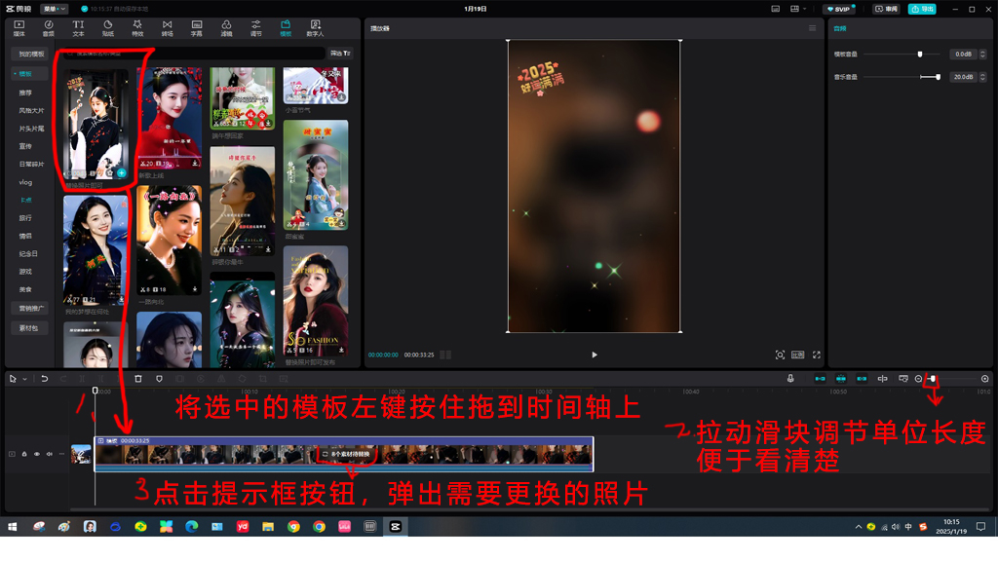Toggle timeline auto-snap

(841, 379)
